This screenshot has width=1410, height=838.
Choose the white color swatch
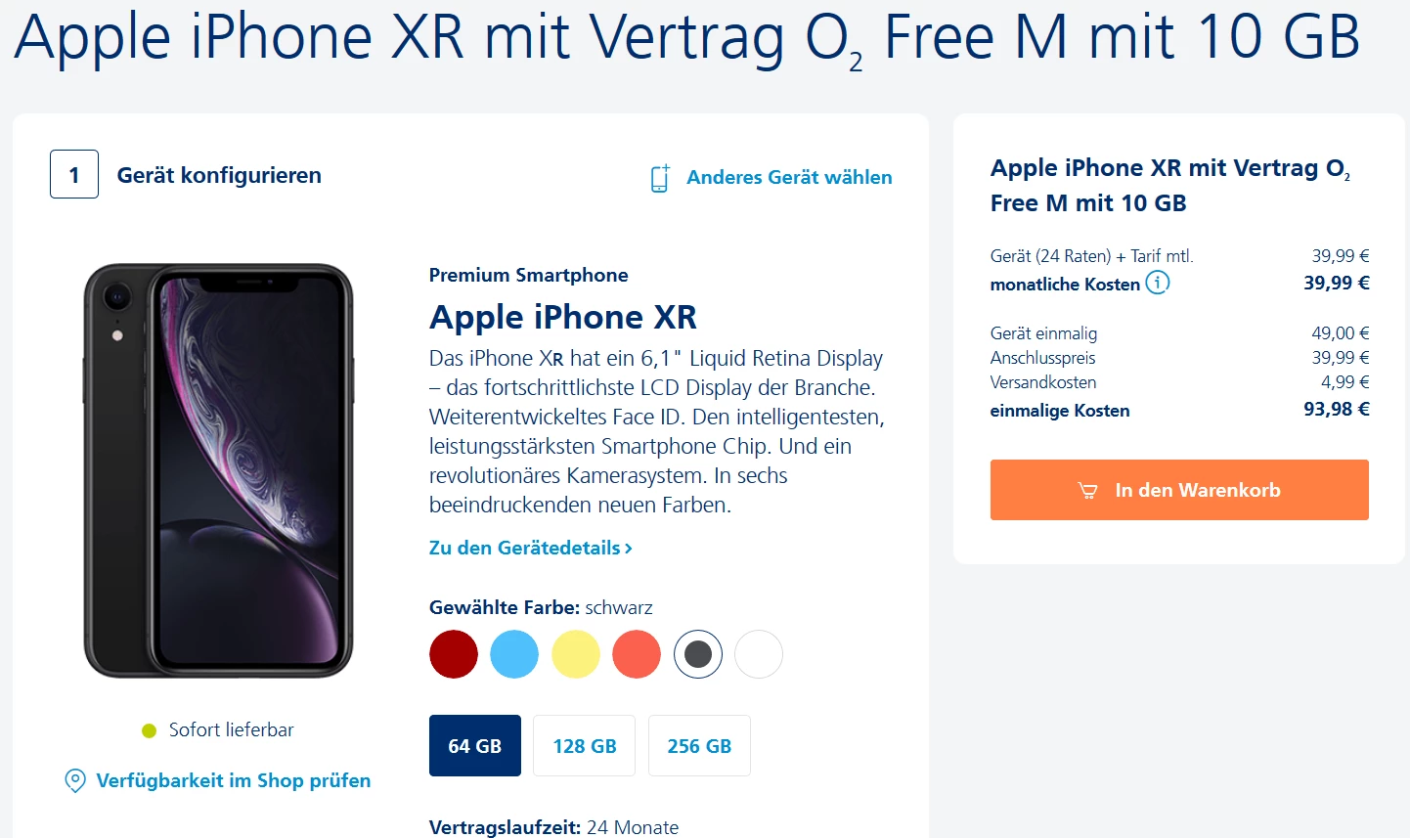tap(759, 654)
